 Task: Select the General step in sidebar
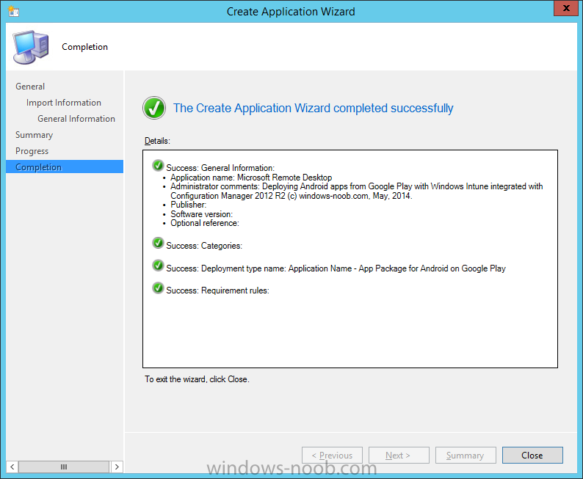pyautogui.click(x=30, y=87)
